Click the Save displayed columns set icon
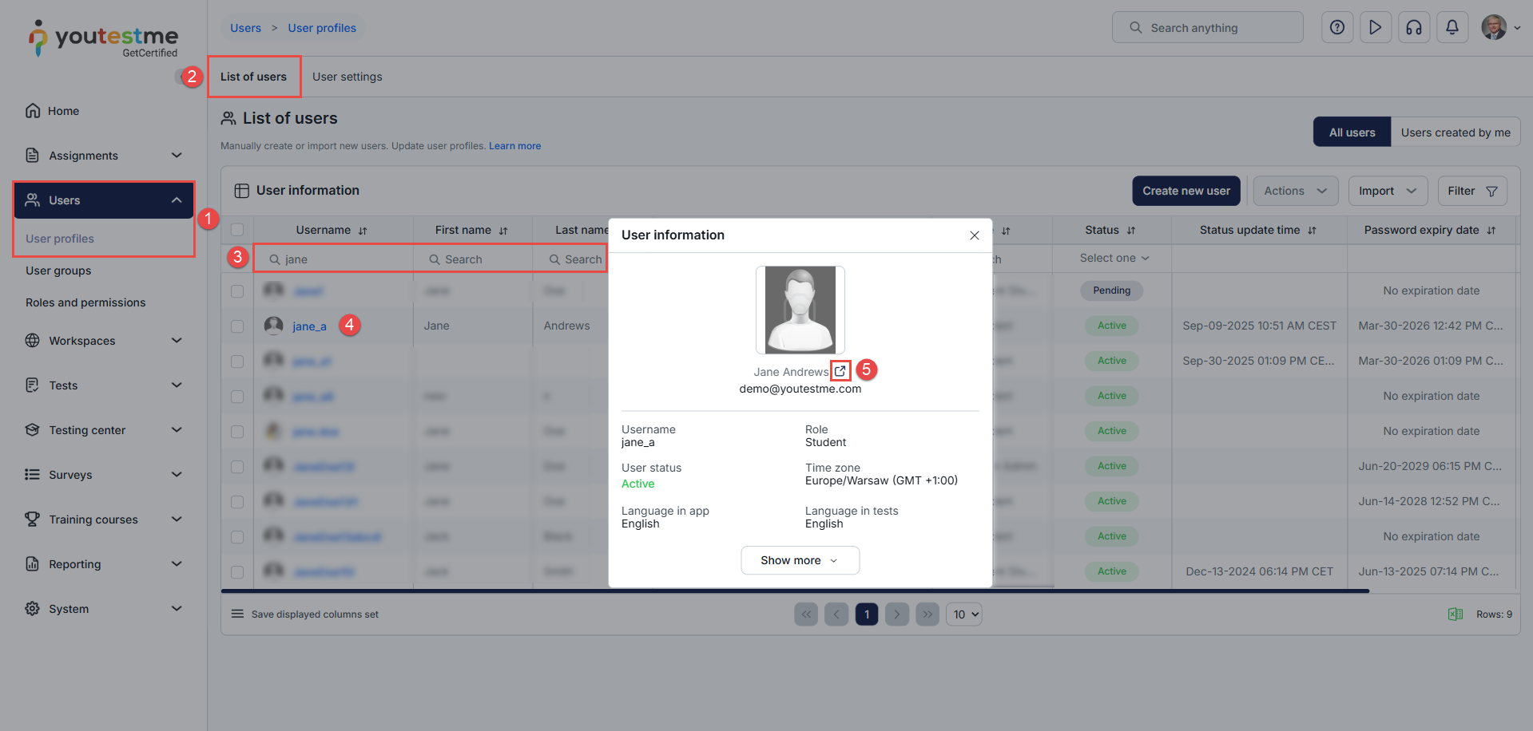Screen dimensions: 1533x731 pos(237,614)
